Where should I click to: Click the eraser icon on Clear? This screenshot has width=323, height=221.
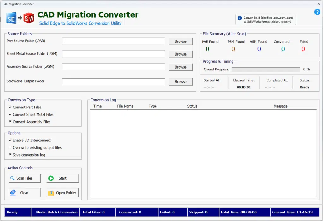point(13,193)
